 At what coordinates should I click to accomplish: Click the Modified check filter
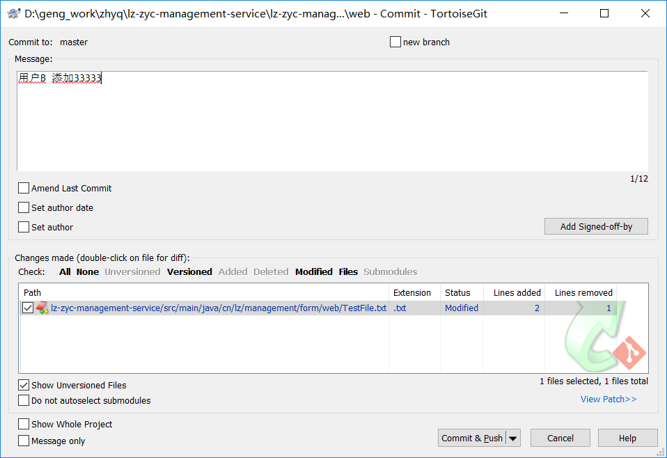[314, 271]
